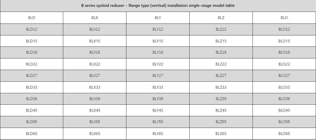
Task: Select the BLZ header cell
Action: point(221,18)
